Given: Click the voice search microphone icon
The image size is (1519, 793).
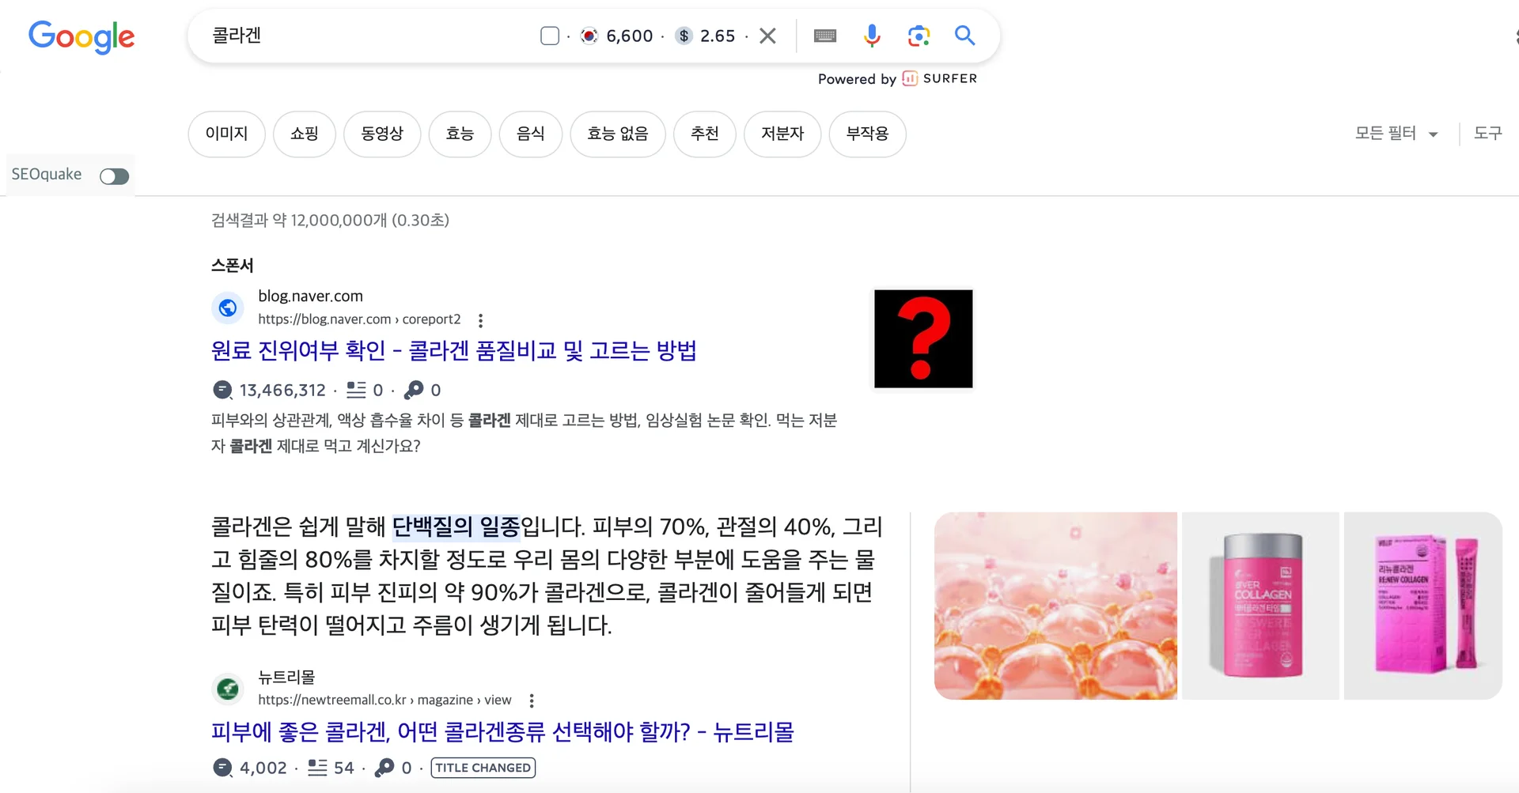Looking at the screenshot, I should coord(872,36).
